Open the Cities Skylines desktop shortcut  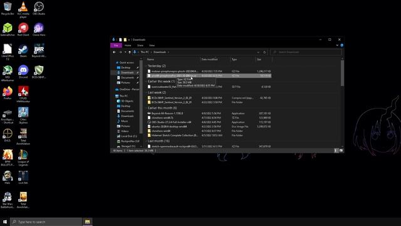tap(23, 116)
